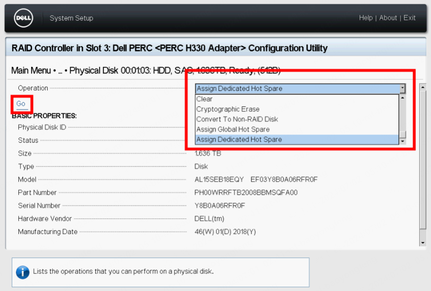
Task: Click the Operation dropdown arrow button
Action: click(x=403, y=89)
